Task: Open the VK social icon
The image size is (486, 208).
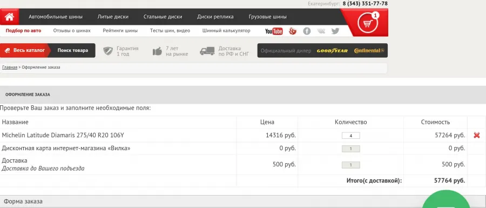Action: pos(321,31)
